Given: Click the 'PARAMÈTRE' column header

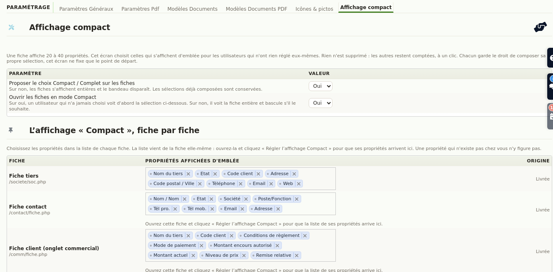Looking at the screenshot, I should [x=25, y=73].
